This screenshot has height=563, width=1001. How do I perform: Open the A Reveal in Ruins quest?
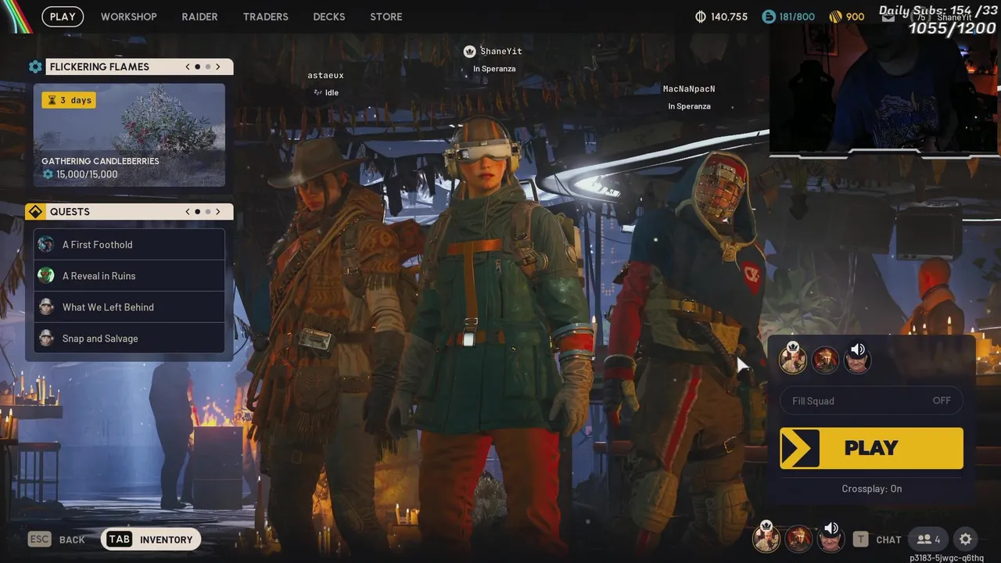point(129,275)
